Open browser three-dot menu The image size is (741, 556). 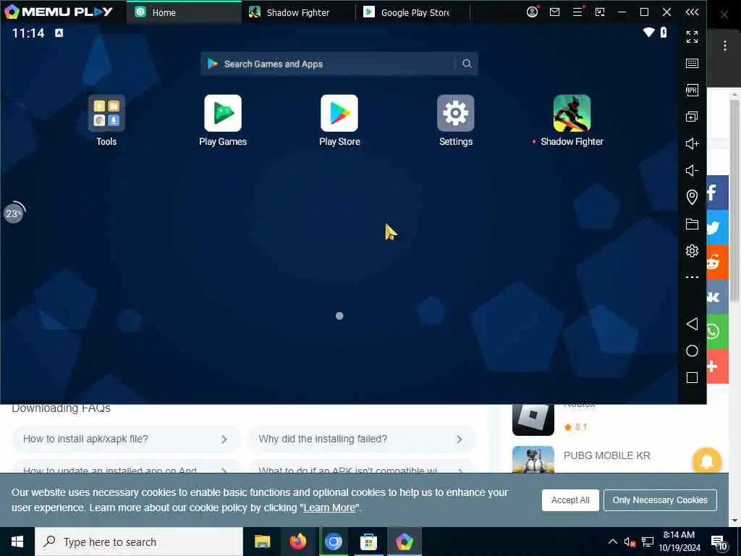pyautogui.click(x=724, y=46)
